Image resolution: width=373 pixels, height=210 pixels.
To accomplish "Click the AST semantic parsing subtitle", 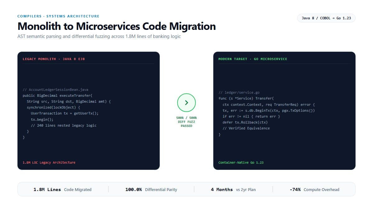I will click(x=99, y=36).
